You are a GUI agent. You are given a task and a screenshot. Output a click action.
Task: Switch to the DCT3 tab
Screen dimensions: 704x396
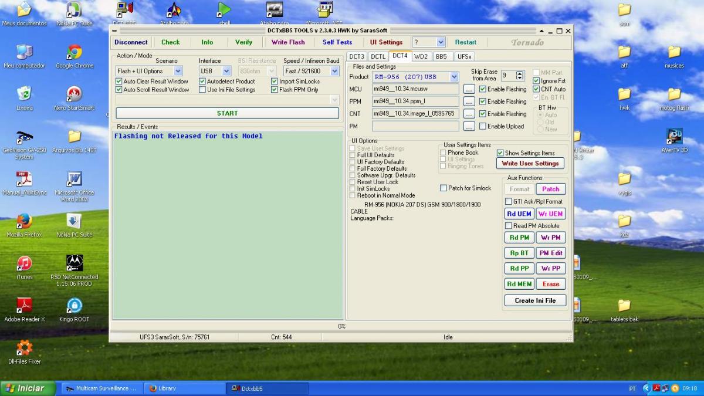pyautogui.click(x=357, y=57)
